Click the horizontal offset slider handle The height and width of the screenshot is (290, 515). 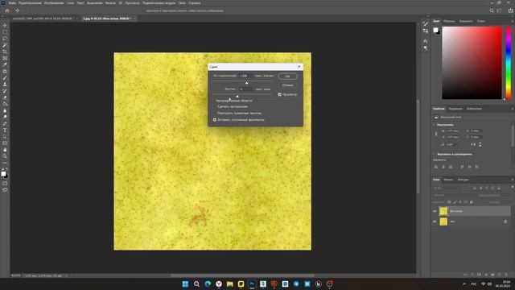247,83
